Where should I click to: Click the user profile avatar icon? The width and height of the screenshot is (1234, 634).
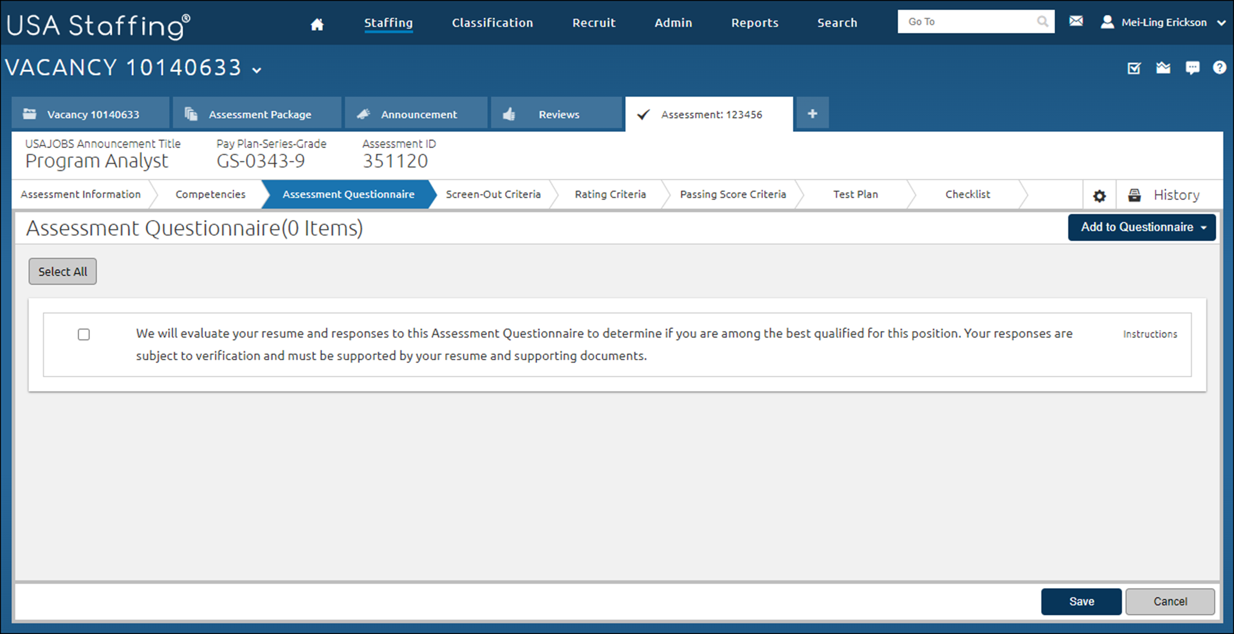(x=1107, y=22)
